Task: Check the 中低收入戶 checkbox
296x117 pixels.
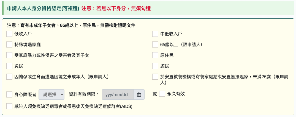Action: tap(155, 34)
